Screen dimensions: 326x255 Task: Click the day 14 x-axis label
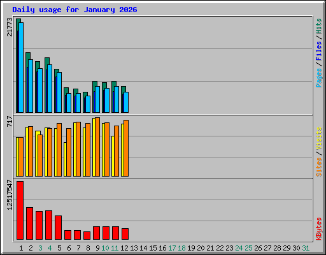tap(143, 248)
